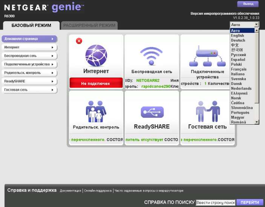Screen dimensions: 265x207
Task: Open Гостевая сеть sidebar menu item
Action: click(29, 90)
